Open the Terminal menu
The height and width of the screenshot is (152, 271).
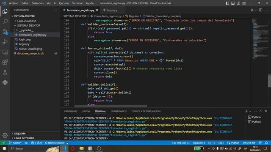pos(77,3)
